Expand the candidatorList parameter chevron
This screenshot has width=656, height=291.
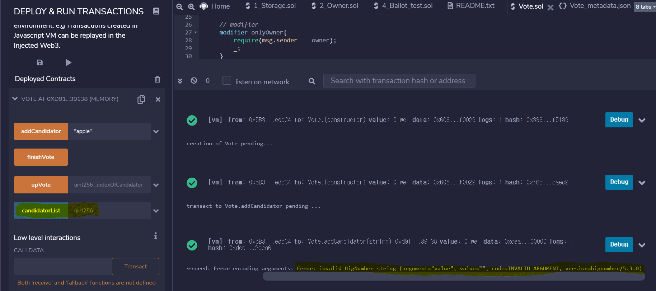(x=156, y=211)
